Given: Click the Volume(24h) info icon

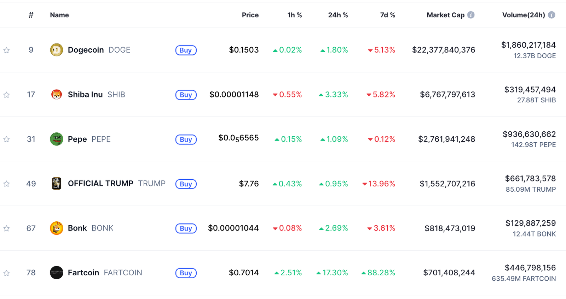Looking at the screenshot, I should [551, 15].
